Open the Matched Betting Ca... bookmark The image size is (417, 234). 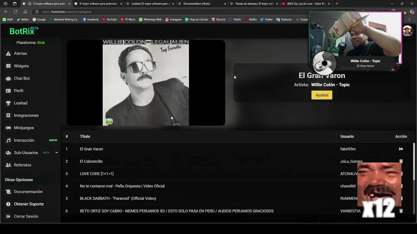coord(64,19)
